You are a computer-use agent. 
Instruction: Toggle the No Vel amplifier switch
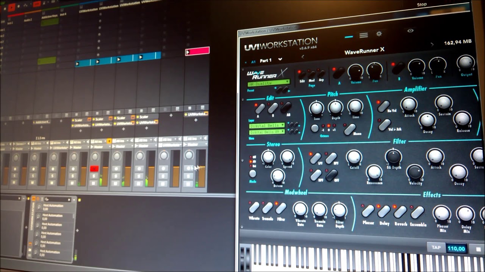point(384,106)
